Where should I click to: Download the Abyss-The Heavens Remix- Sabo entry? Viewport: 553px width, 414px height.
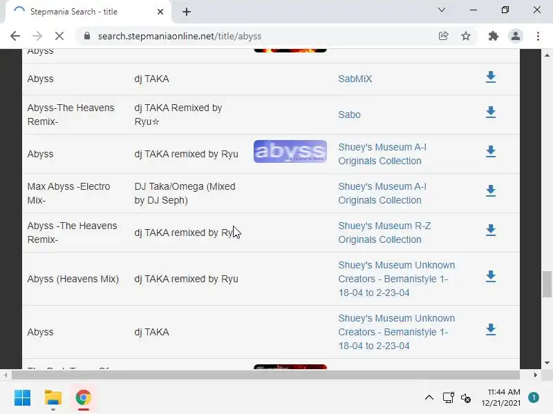[491, 112]
